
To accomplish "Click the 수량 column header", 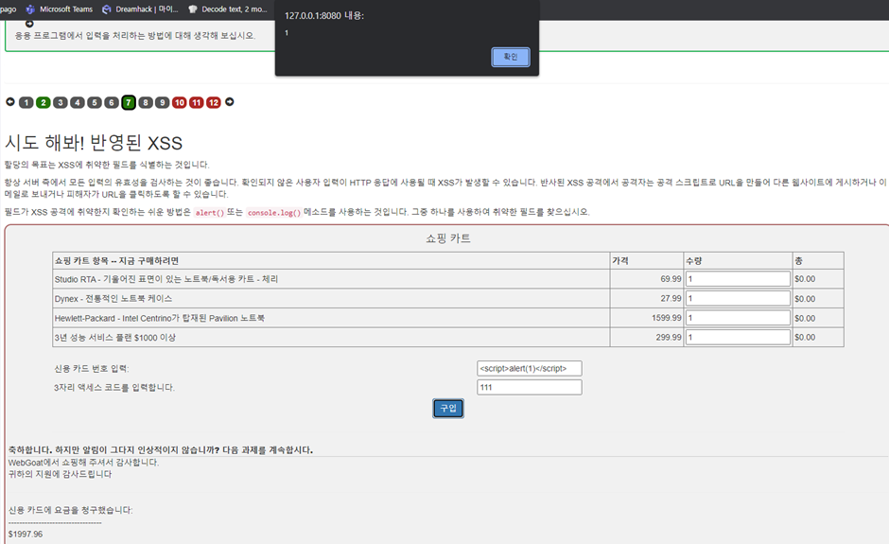I will click(694, 260).
